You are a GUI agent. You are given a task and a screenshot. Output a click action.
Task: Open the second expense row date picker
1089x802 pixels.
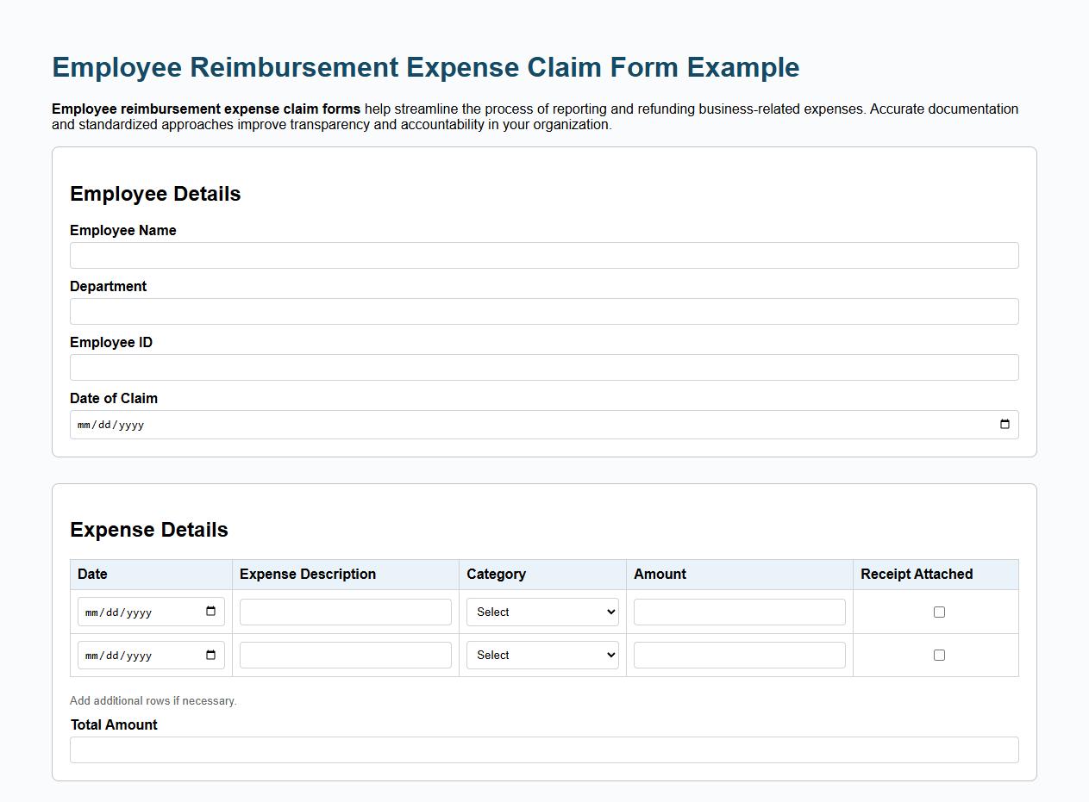point(210,655)
